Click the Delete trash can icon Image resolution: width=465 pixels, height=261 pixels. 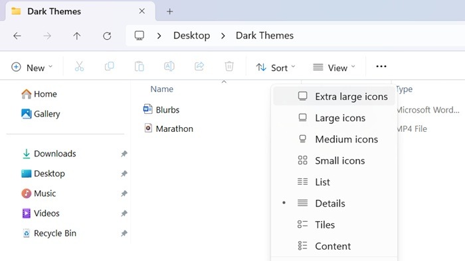point(229,66)
